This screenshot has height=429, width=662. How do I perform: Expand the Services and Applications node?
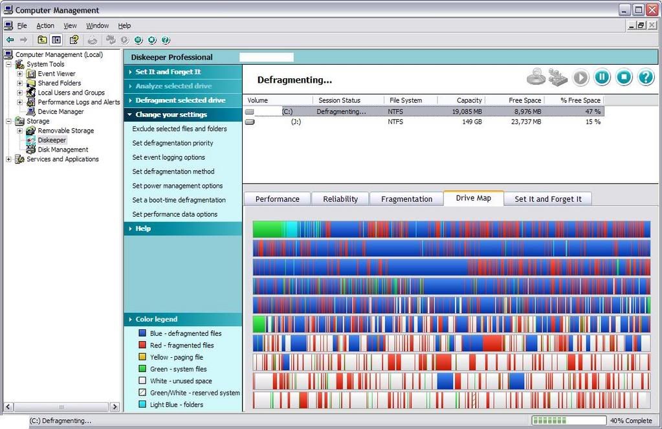(8, 159)
